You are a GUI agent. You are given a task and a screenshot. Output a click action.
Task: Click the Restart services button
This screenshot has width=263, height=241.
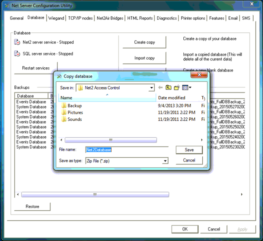pos(36,68)
